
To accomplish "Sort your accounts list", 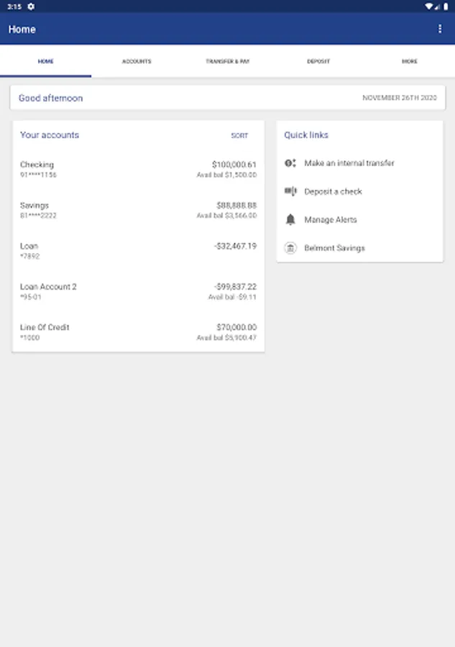I will [239, 135].
